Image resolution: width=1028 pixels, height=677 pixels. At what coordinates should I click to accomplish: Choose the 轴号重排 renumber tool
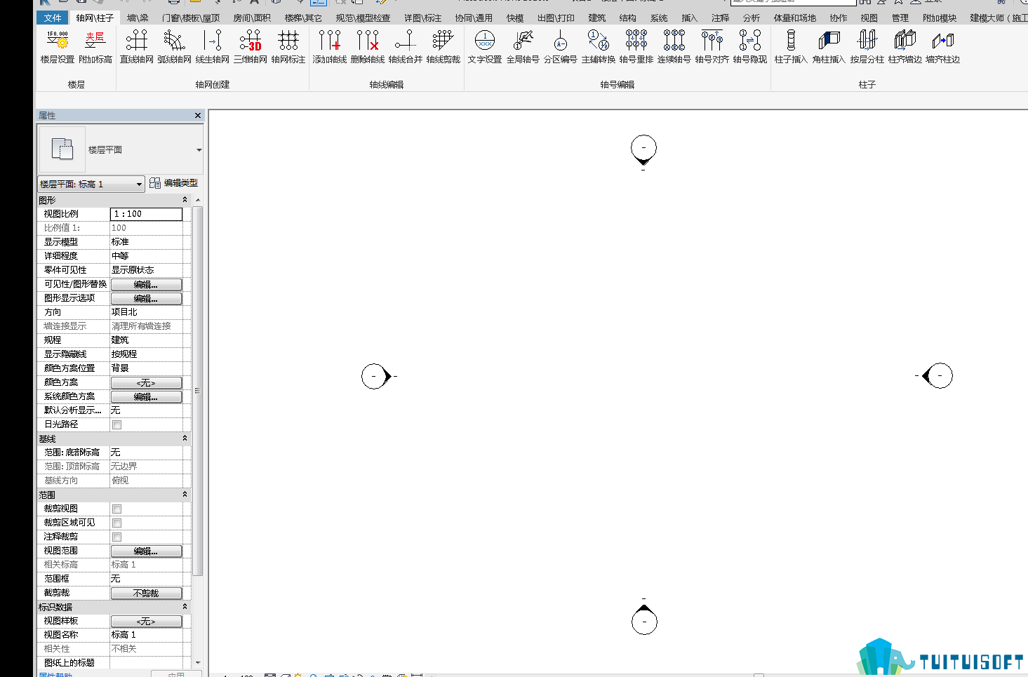tap(636, 47)
